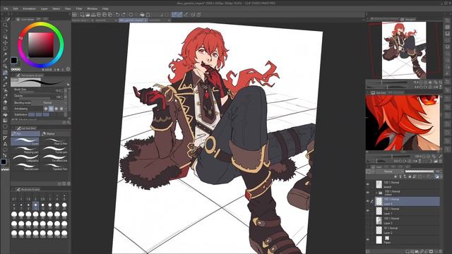Choose the Textured pen sub tool
The height and width of the screenshot is (254, 452).
(25, 167)
